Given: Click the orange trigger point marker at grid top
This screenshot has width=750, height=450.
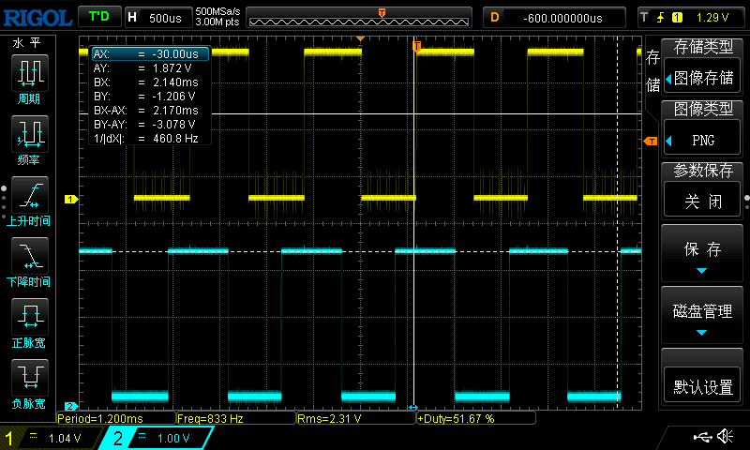Looking at the screenshot, I should tap(360, 38).
